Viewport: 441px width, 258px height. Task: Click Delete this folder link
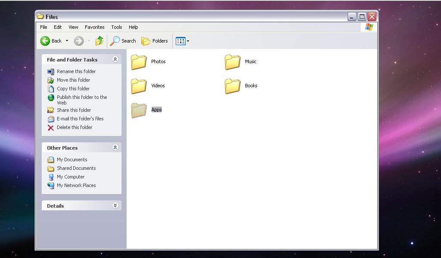75,127
